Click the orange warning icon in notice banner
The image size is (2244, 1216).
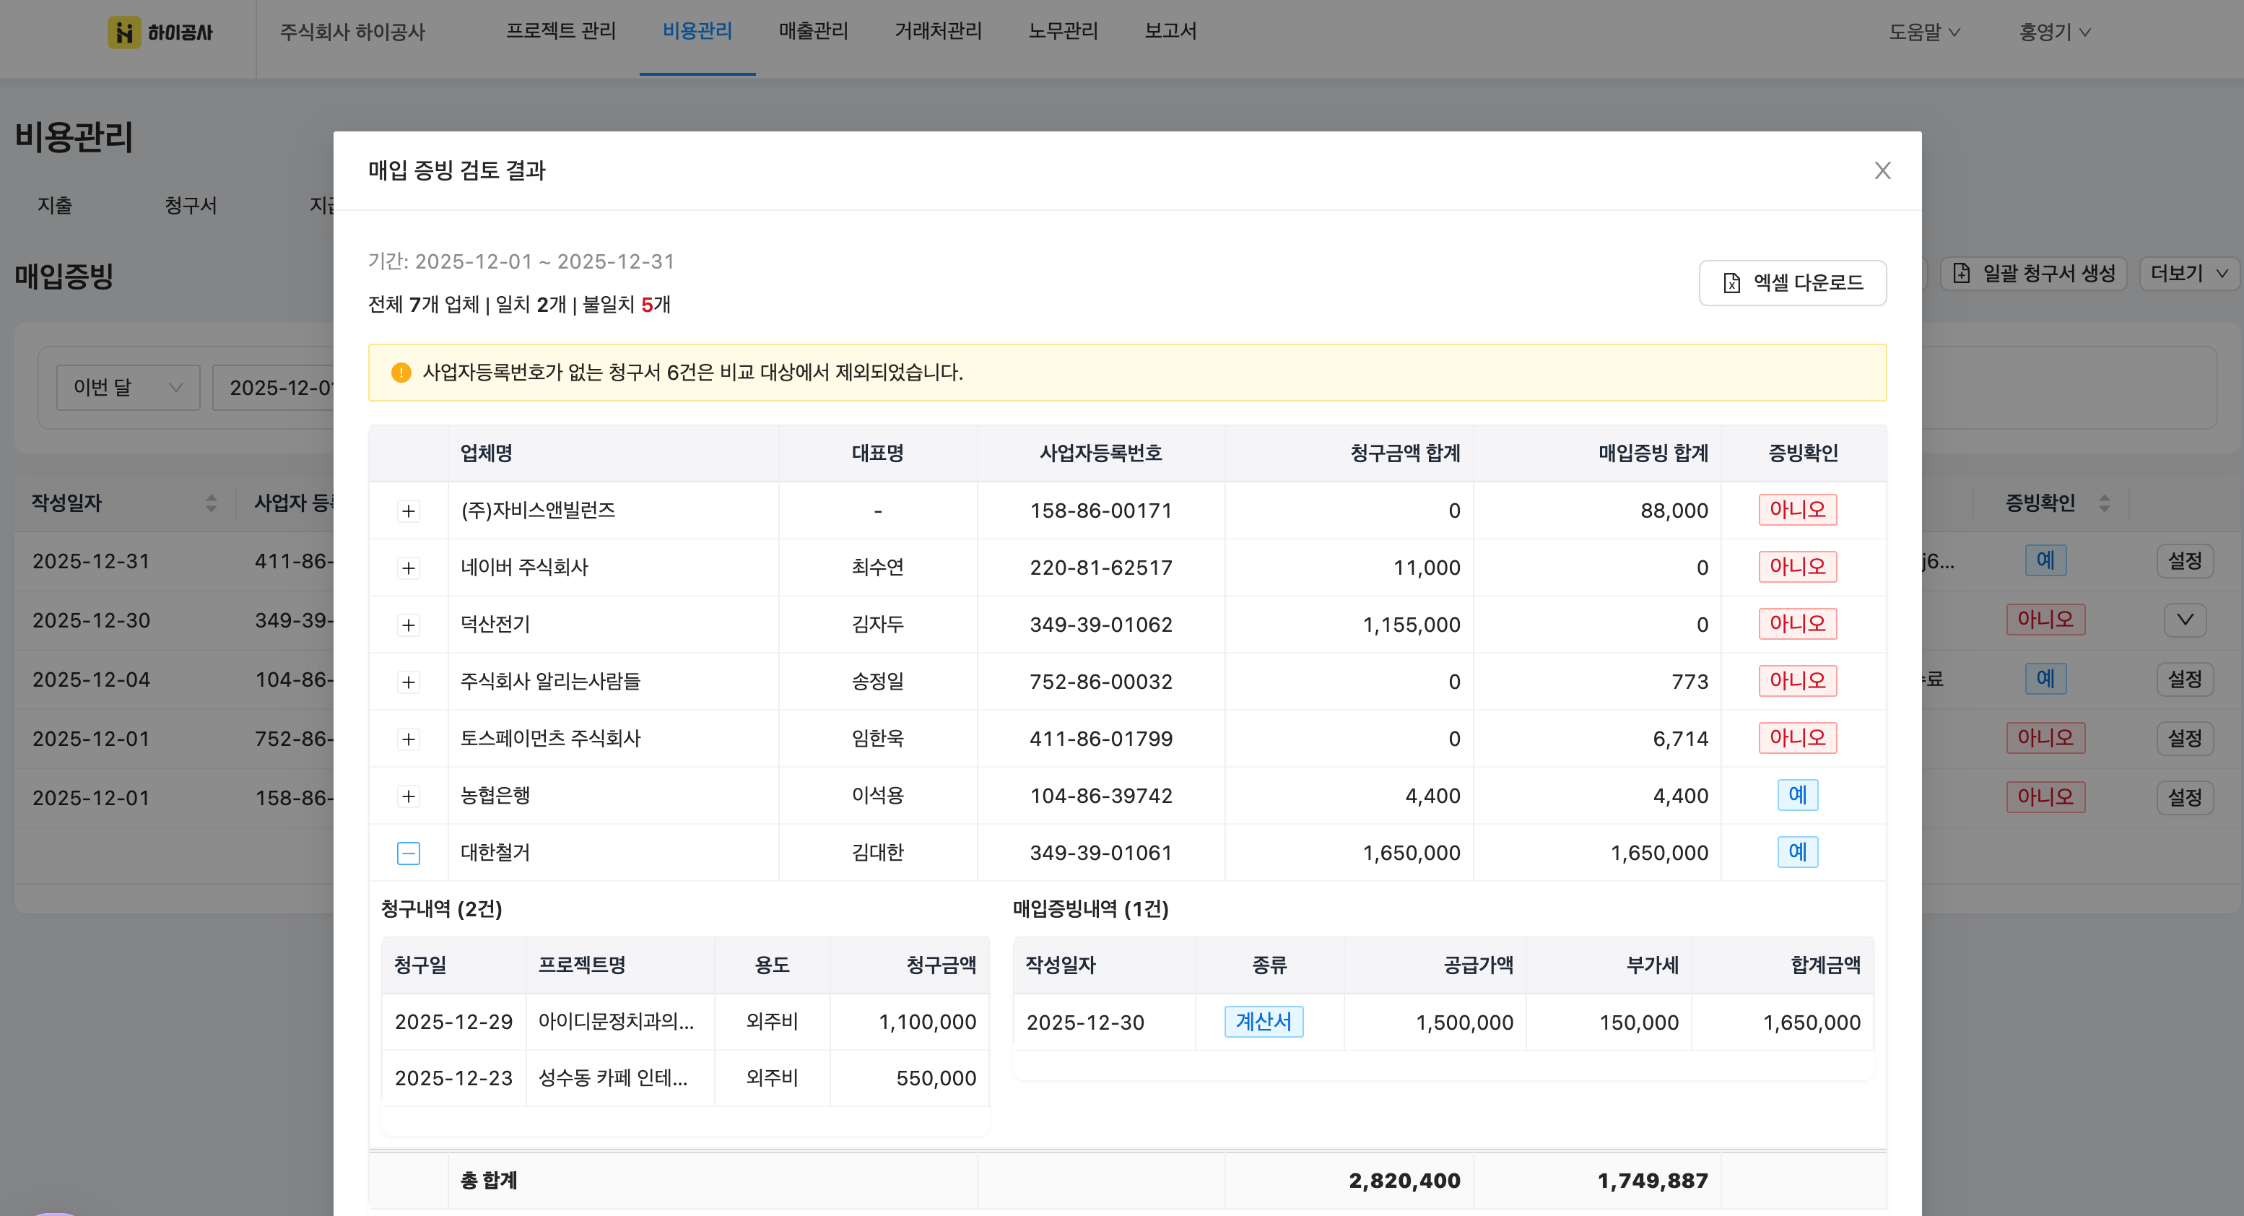point(401,373)
